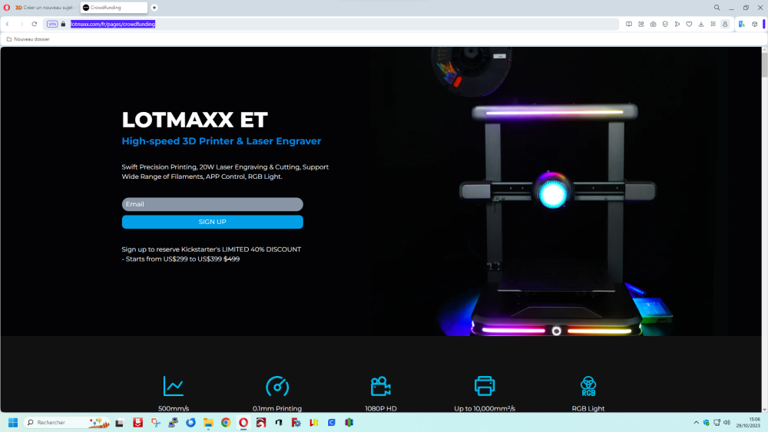
Task: Click the translate extension icon
Action: click(x=742, y=24)
